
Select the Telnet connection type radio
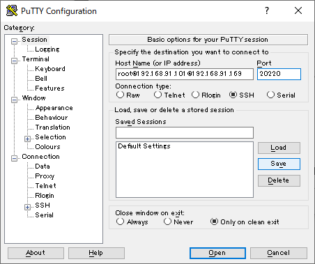pos(157,95)
